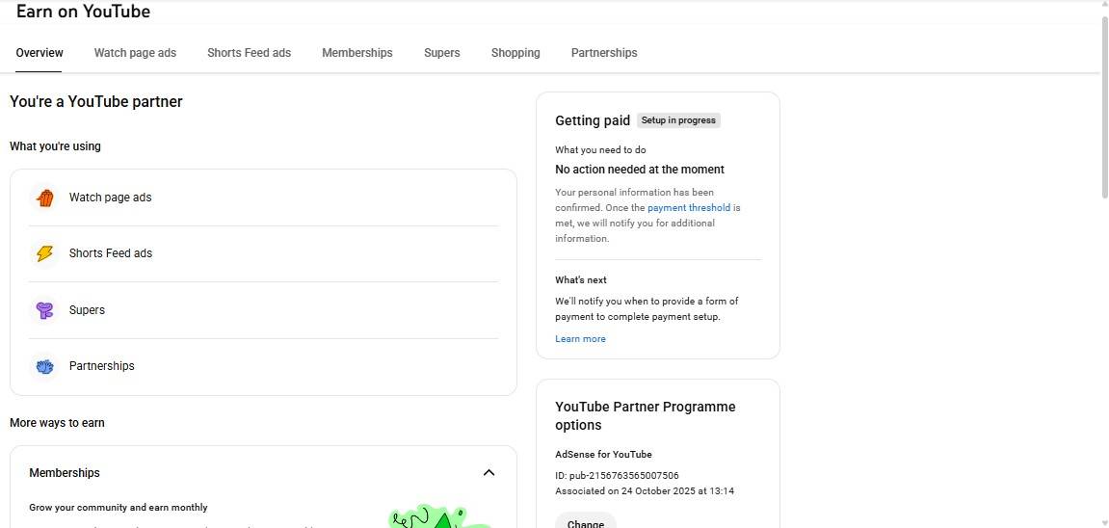
Task: Open the Supers list row
Action: pyautogui.click(x=263, y=310)
